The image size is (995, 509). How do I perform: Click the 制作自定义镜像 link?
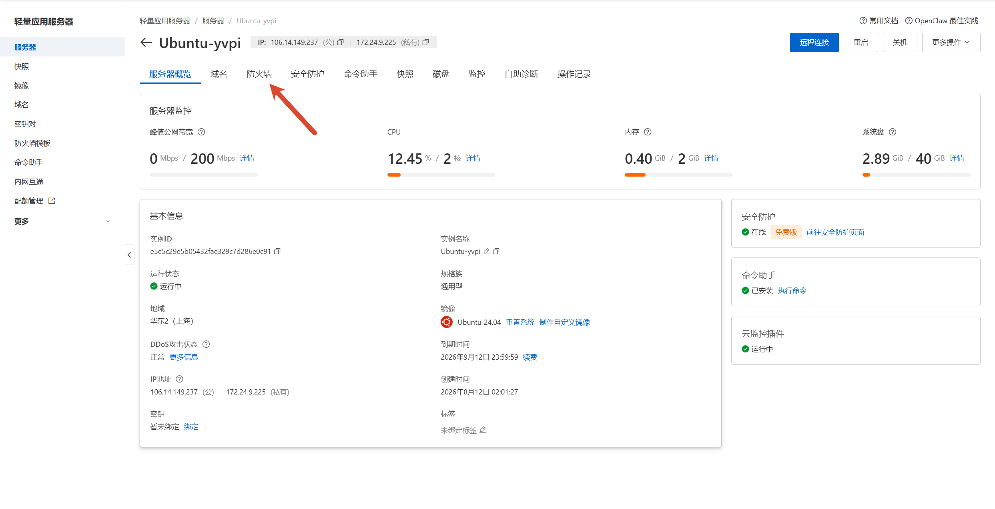[564, 322]
